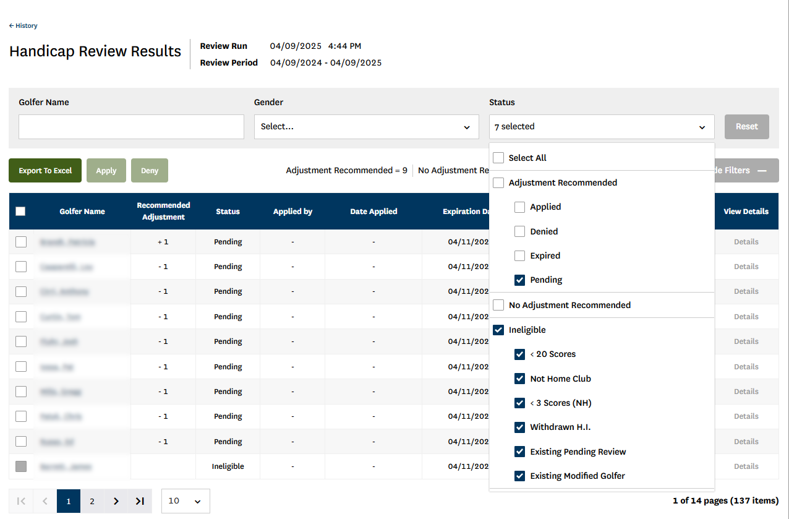Open the Gender select dropdown
The width and height of the screenshot is (789, 519).
pos(366,127)
